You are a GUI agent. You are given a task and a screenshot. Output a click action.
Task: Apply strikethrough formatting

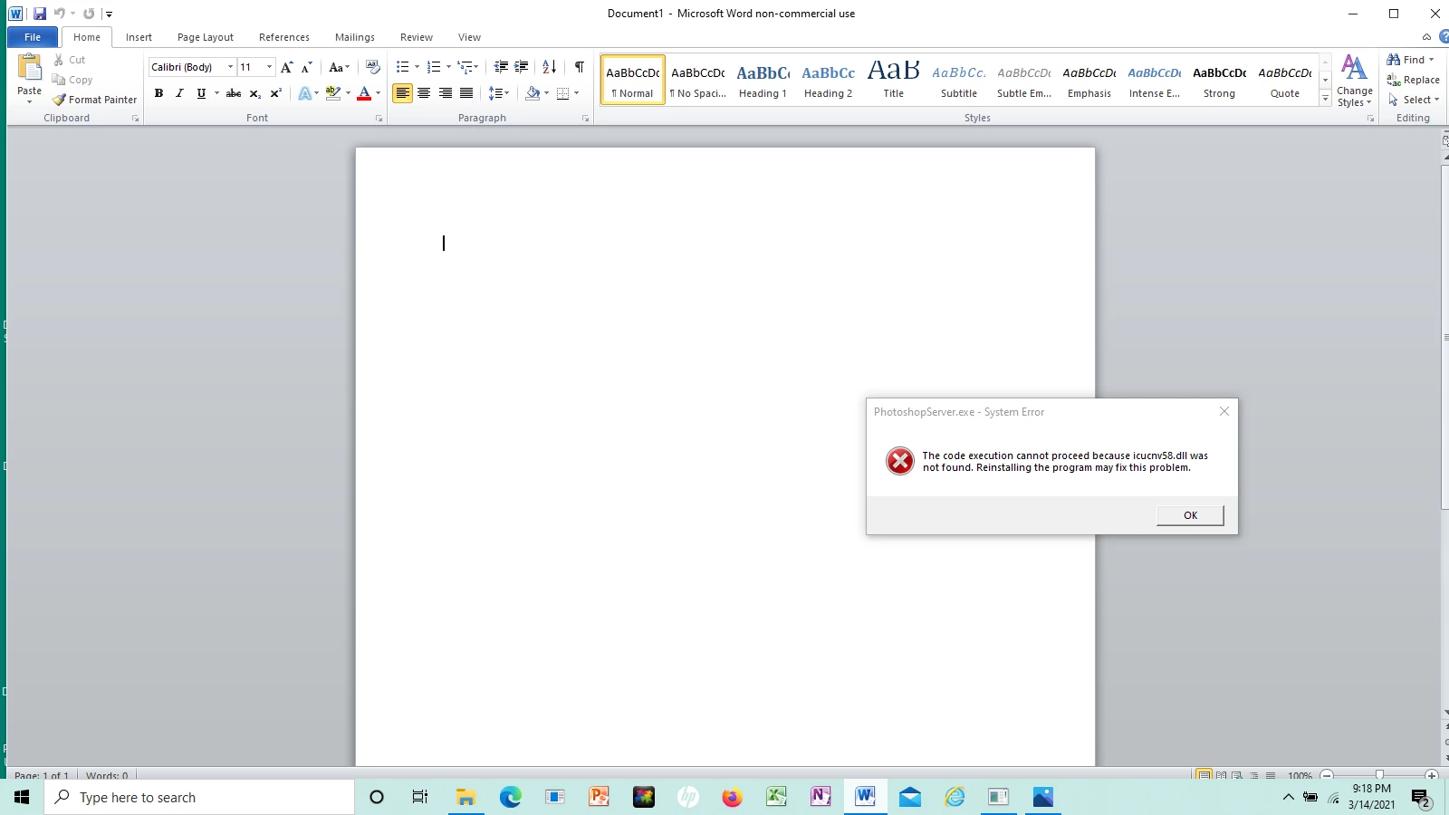click(234, 93)
